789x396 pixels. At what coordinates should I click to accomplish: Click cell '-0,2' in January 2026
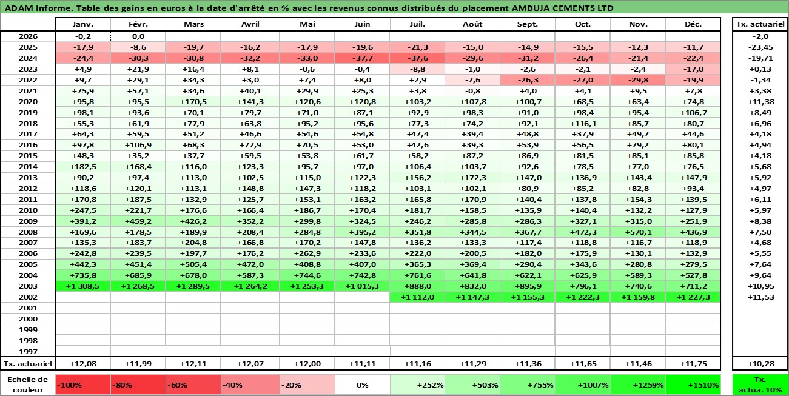click(x=82, y=36)
